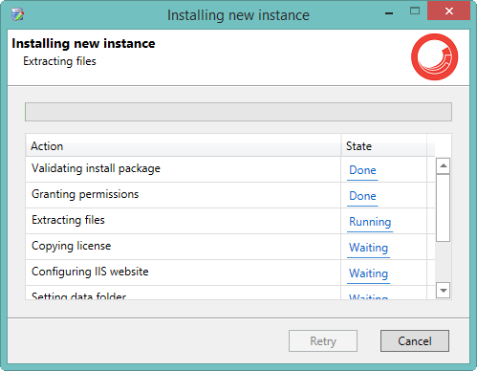Open Done state for Granting permissions

pos(362,196)
